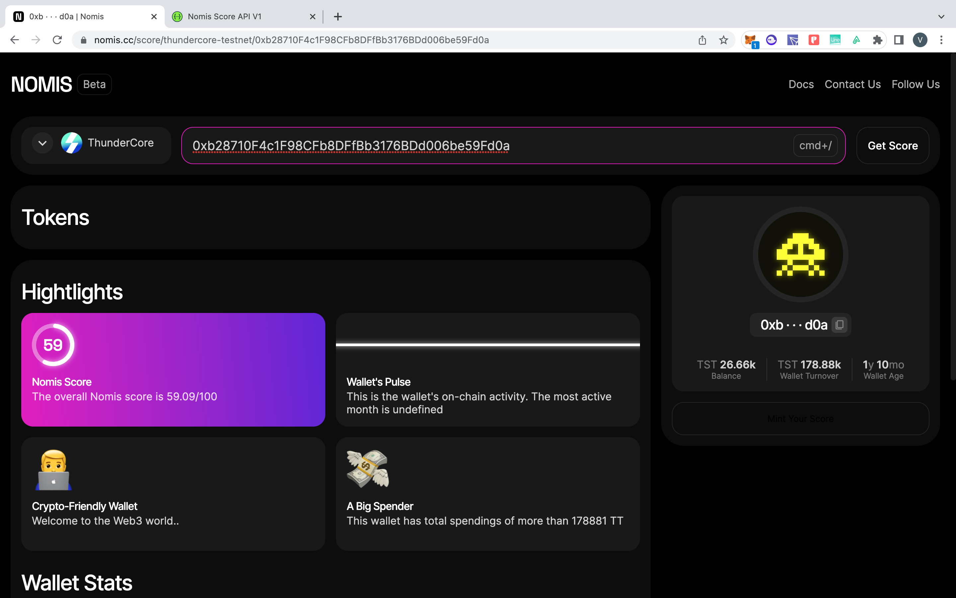This screenshot has height=598, width=956.
Task: Switch to the Nomis Score API V1 tab
Action: tap(224, 17)
